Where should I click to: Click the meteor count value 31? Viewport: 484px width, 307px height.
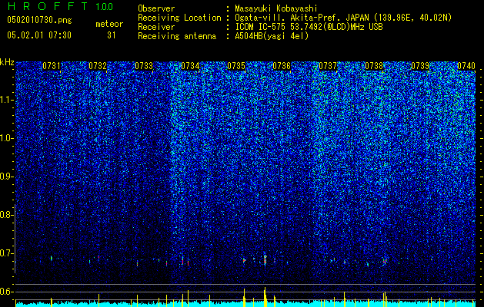[x=112, y=35]
